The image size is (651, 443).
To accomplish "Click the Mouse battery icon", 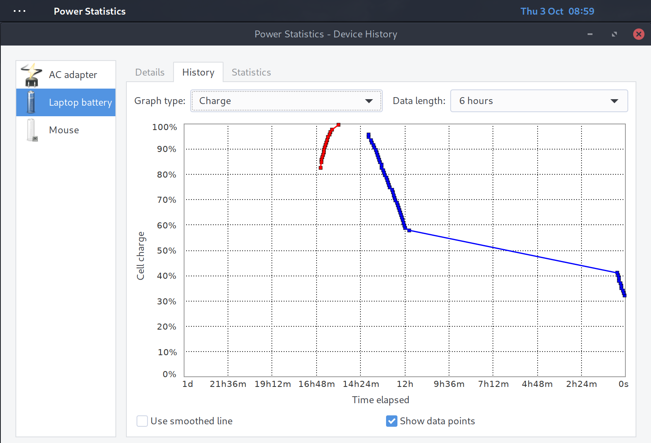I will click(32, 130).
